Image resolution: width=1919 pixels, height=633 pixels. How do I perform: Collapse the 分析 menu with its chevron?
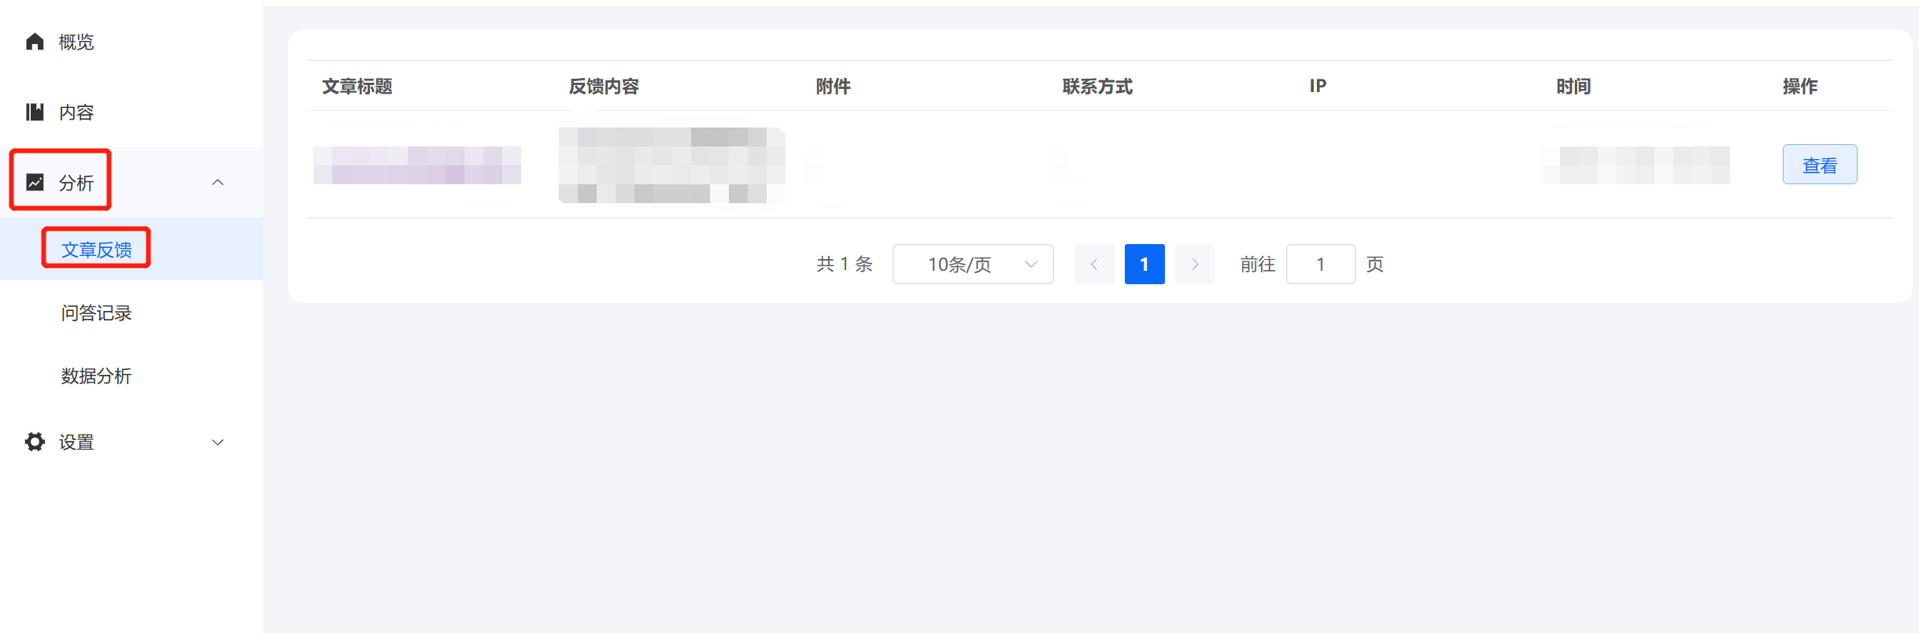coord(218,183)
